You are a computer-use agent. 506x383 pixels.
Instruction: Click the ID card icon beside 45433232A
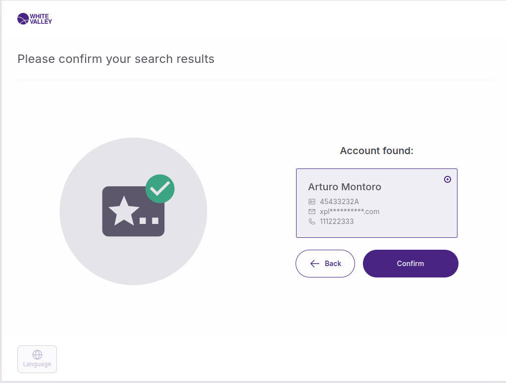[x=312, y=202]
